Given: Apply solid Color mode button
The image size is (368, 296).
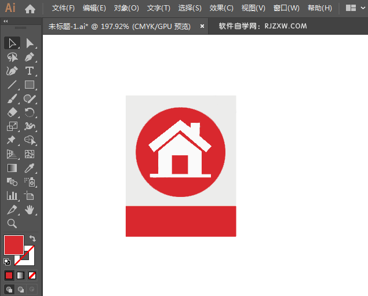Looking at the screenshot, I should 9,275.
